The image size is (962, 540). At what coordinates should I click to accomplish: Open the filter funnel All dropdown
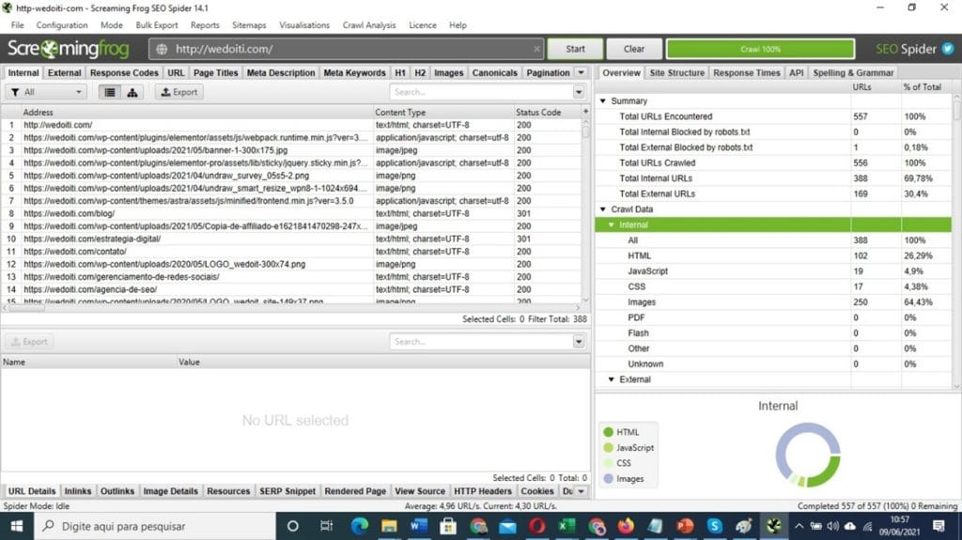47,92
